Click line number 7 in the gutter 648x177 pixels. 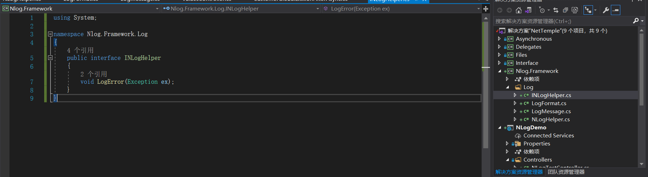point(32,82)
